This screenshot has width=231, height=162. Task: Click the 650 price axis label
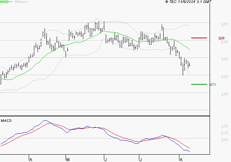(224, 24)
